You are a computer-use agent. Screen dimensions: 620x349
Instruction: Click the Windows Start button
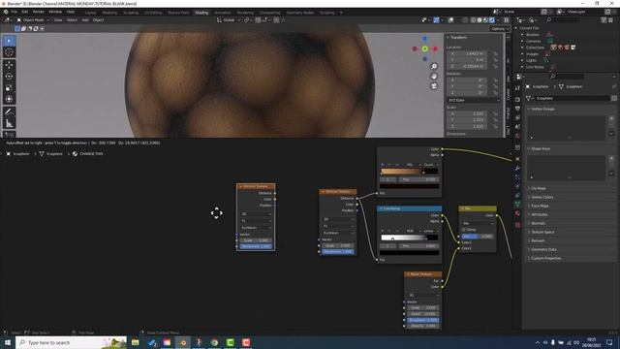8,342
